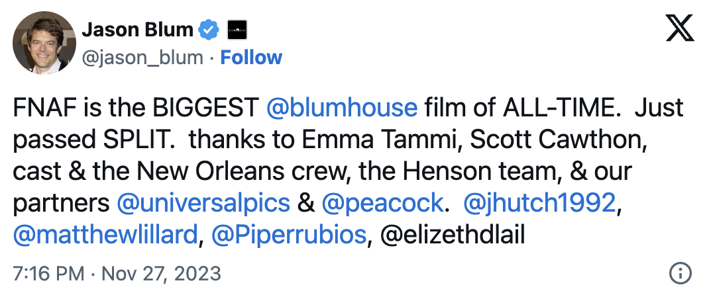Viewport: 713px width, 291px height.
Task: Open the Jason Blum display name
Action: pyautogui.click(x=137, y=30)
